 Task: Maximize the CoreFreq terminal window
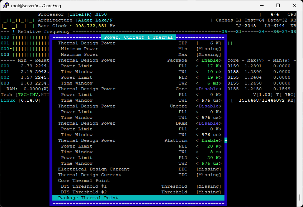tap(278, 5)
